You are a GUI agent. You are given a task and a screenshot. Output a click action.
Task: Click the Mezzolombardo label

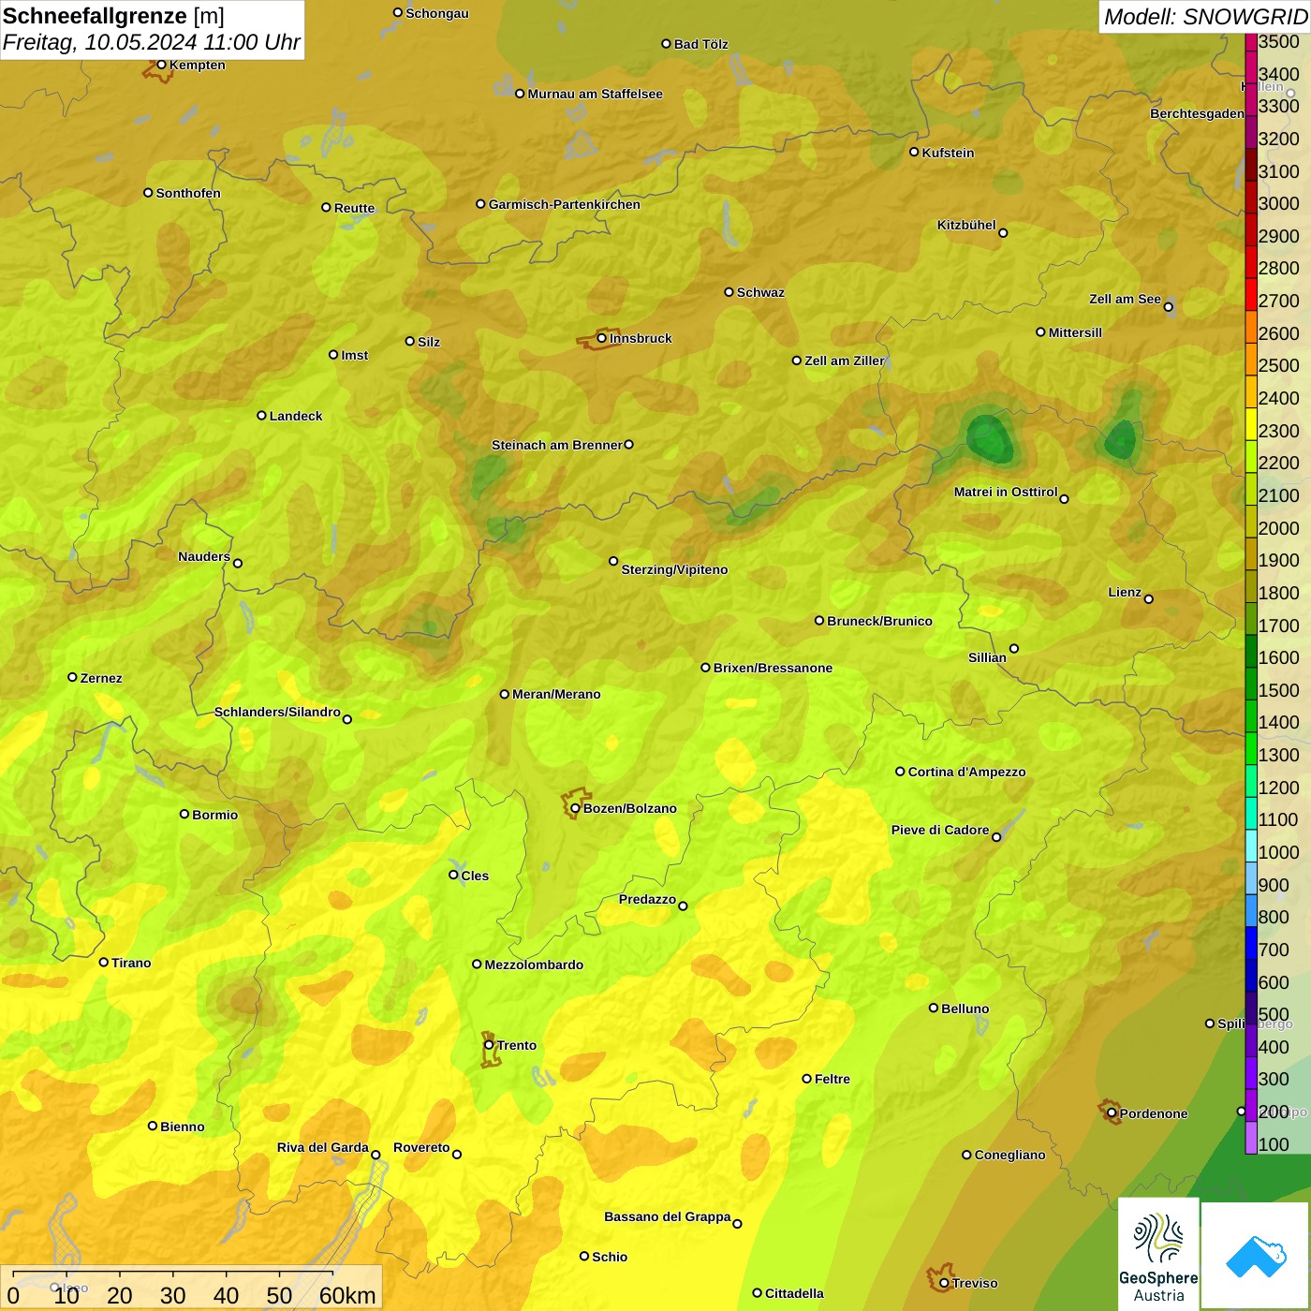(534, 965)
